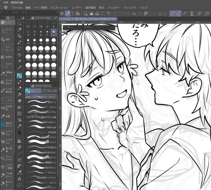Save the file with save icon
211x190 pixels.
tap(97, 13)
